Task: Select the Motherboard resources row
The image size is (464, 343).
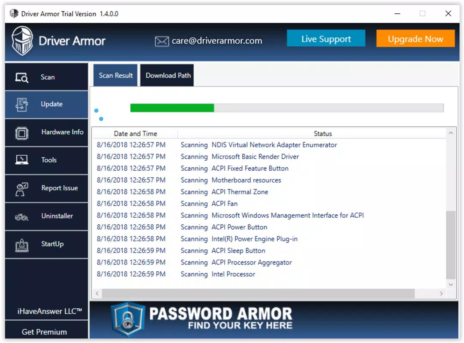Action: 269,180
